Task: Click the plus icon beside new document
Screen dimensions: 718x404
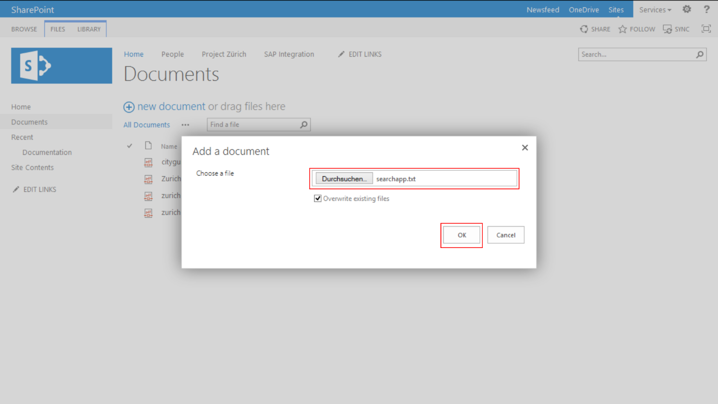Action: coord(128,107)
